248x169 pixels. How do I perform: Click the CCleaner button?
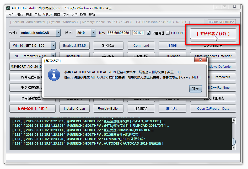pyautogui.click(x=172, y=55)
